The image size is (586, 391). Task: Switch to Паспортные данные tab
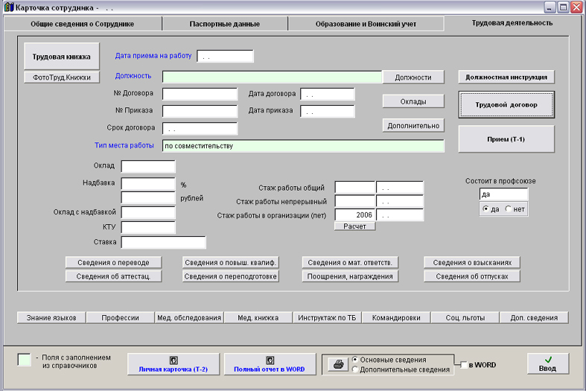[x=224, y=24]
